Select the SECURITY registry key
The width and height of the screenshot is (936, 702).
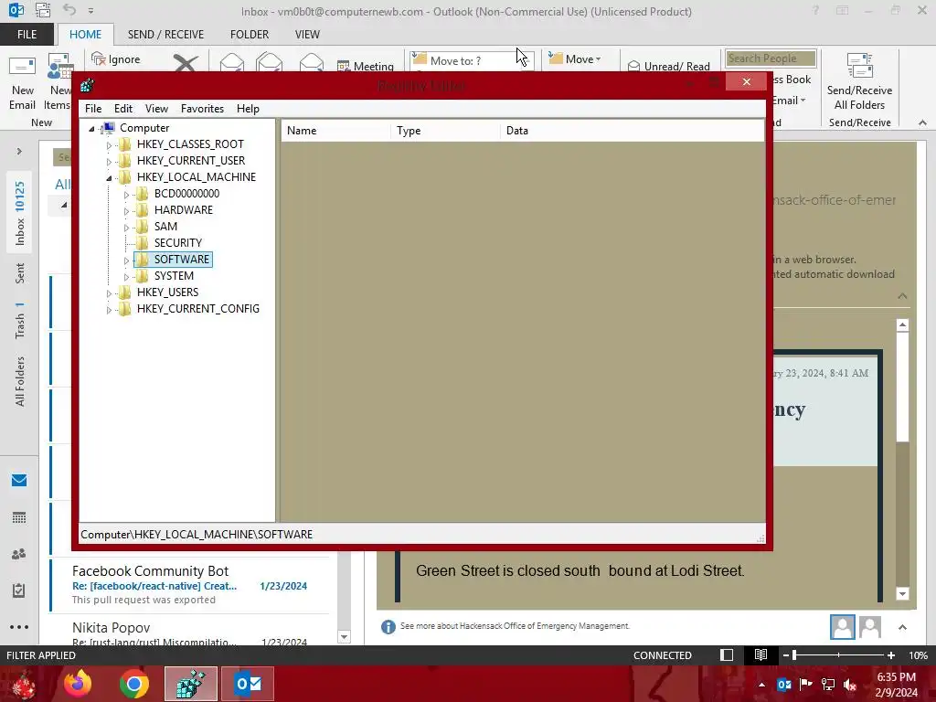click(x=178, y=243)
